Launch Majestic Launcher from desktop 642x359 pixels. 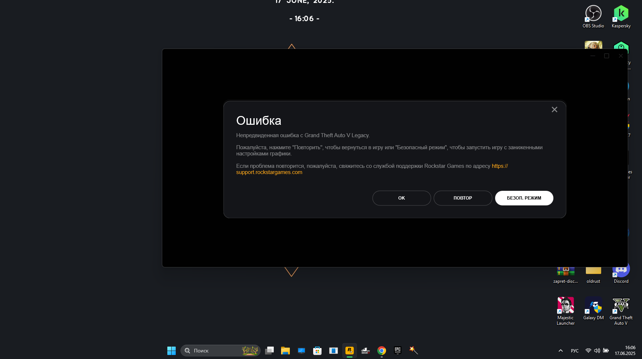565,311
